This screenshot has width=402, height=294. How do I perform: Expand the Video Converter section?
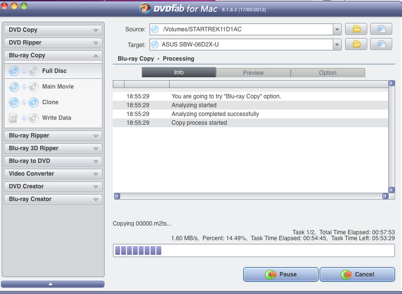click(53, 174)
